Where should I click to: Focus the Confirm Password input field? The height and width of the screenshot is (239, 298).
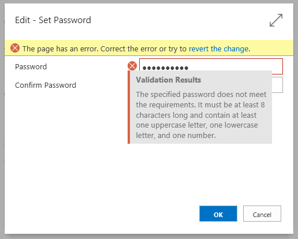277,85
